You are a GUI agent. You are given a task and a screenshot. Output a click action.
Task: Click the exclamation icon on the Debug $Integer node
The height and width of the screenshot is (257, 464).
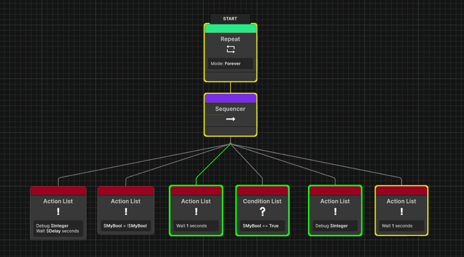pos(335,210)
